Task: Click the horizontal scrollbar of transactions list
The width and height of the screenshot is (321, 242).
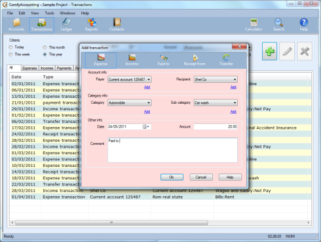Action: (160, 222)
